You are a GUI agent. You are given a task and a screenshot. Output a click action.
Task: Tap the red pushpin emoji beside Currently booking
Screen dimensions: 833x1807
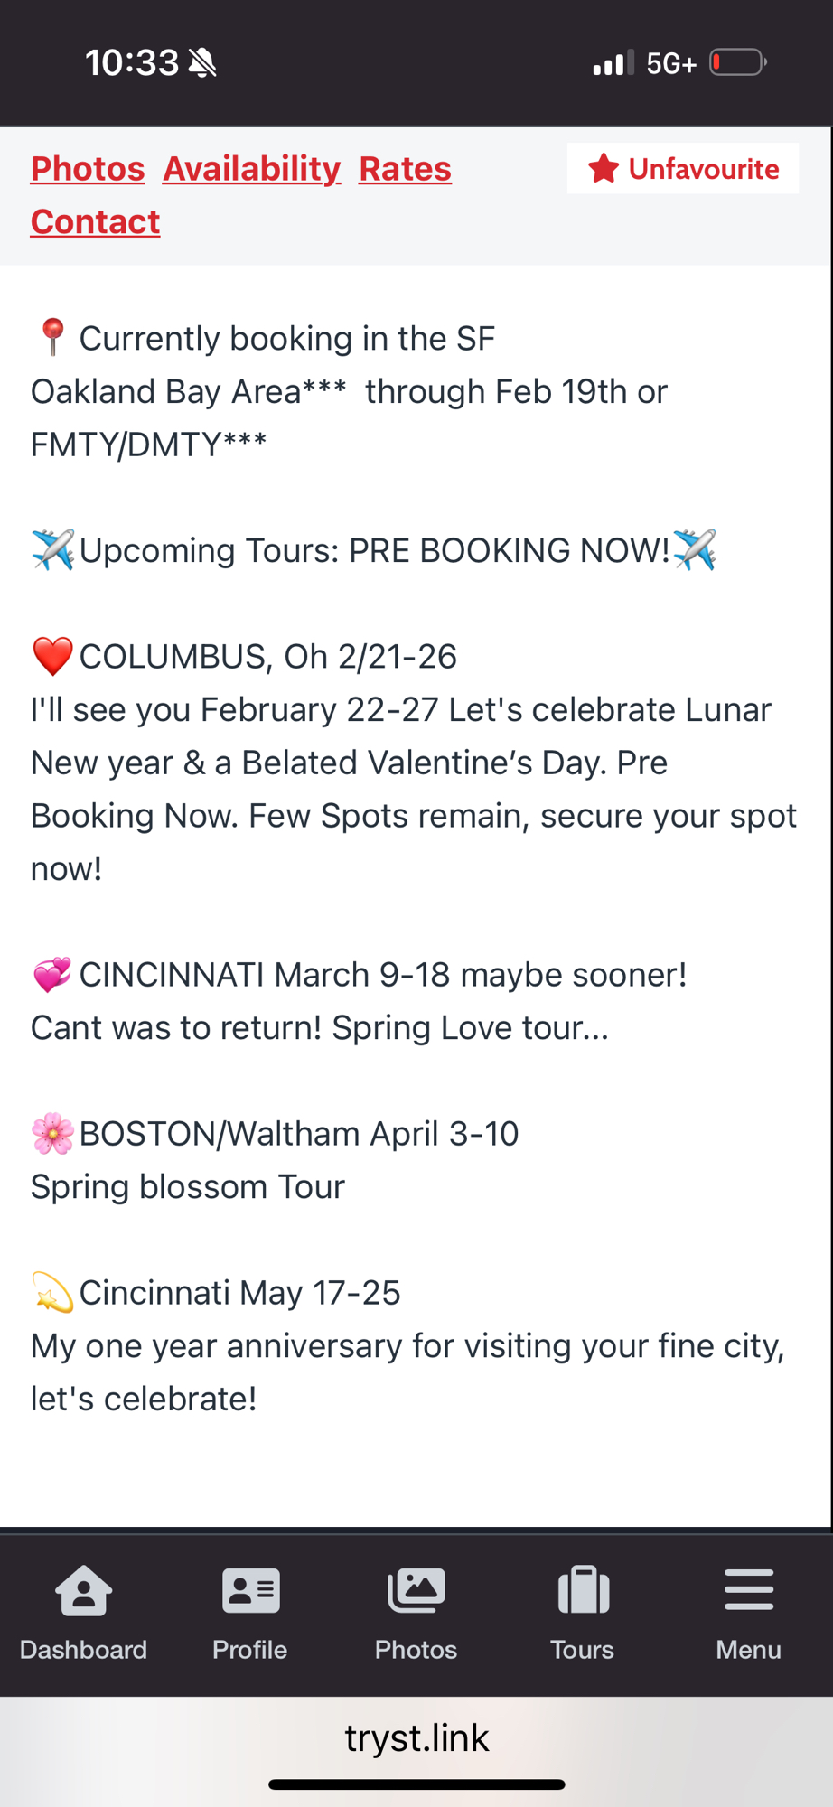[x=52, y=338]
